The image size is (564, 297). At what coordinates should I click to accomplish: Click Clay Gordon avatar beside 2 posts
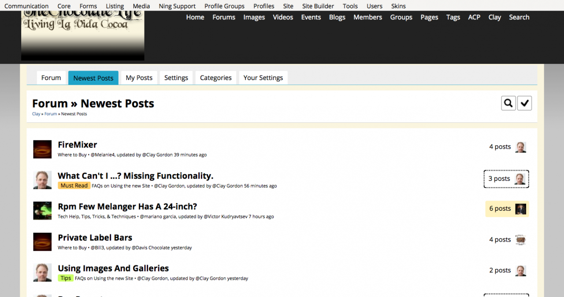point(521,271)
